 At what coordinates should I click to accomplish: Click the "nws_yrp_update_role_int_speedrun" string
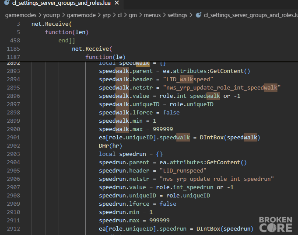tap(217, 179)
